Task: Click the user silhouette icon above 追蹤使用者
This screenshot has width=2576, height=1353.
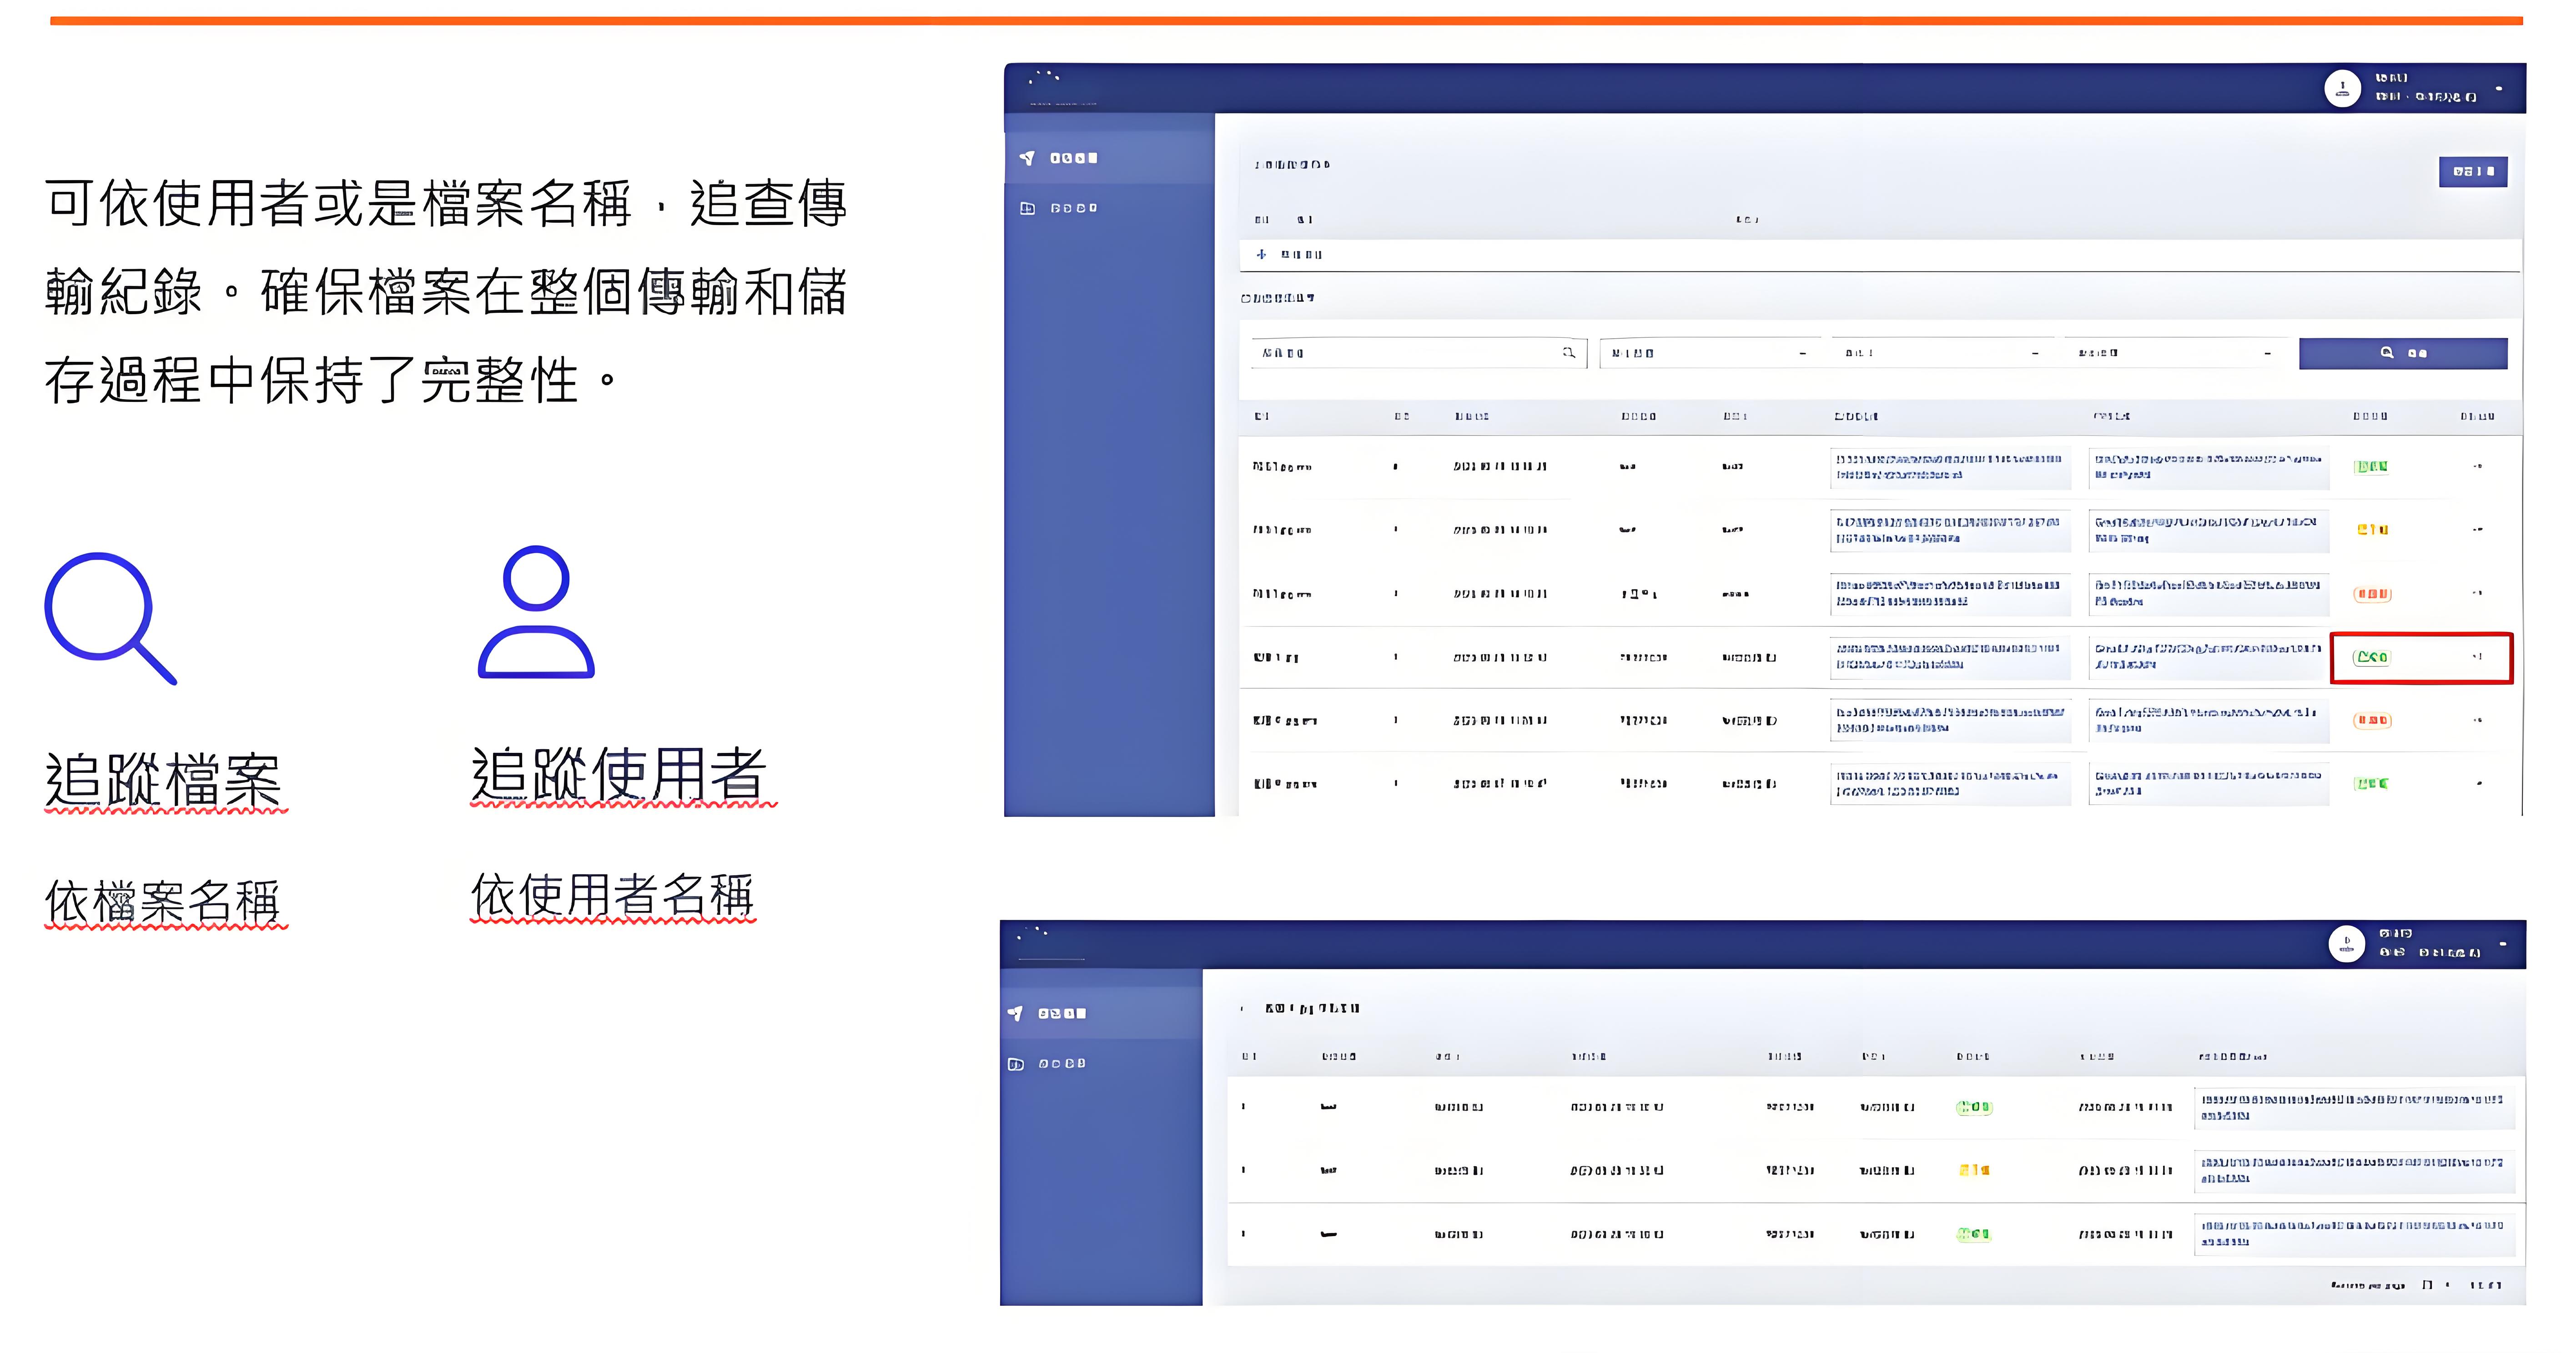Action: (x=536, y=612)
